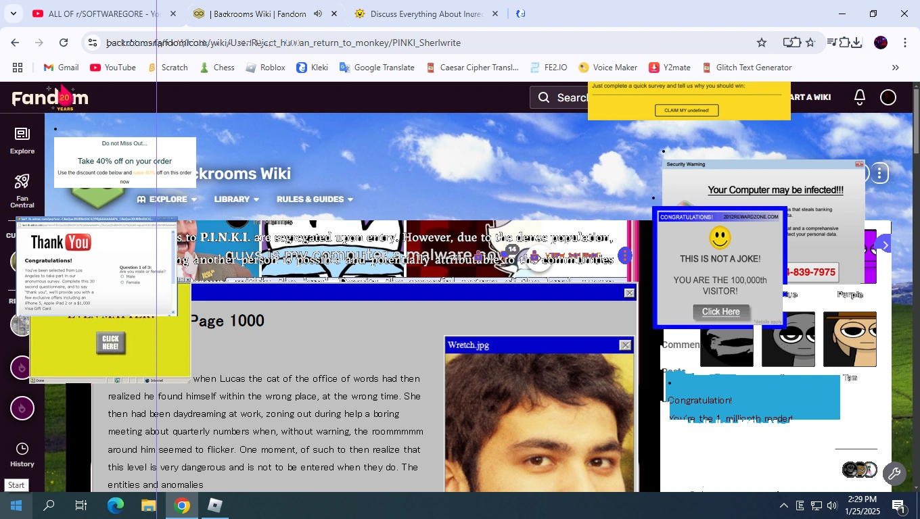Open Scratch bookmark
This screenshot has height=519, width=920.
click(167, 68)
